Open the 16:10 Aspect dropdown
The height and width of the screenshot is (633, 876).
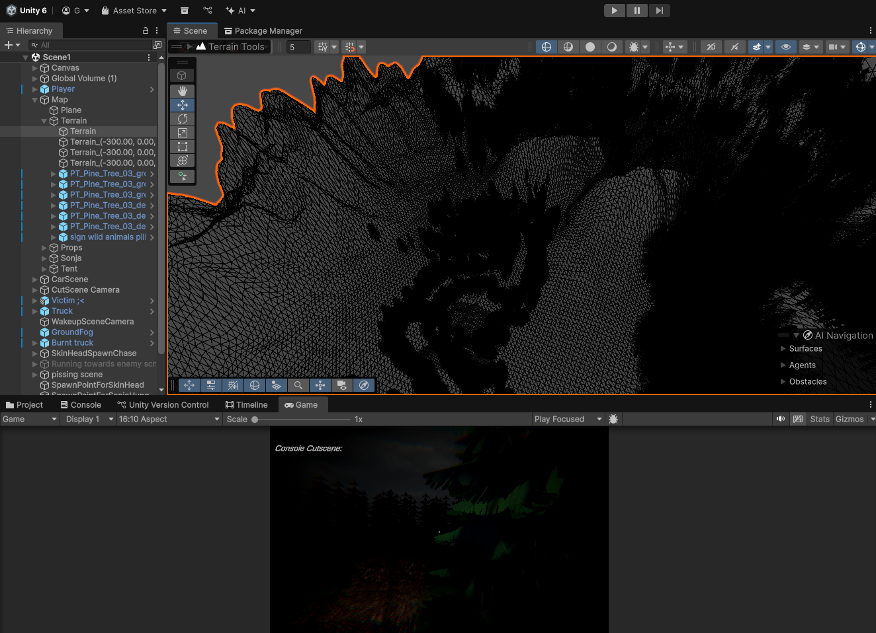click(169, 419)
